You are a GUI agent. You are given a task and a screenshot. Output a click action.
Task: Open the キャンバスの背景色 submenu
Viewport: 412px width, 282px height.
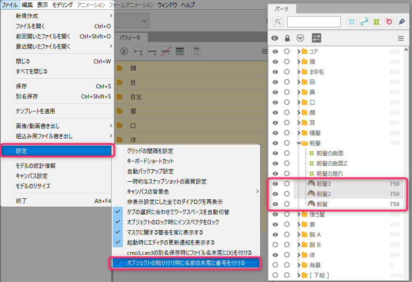click(186, 191)
